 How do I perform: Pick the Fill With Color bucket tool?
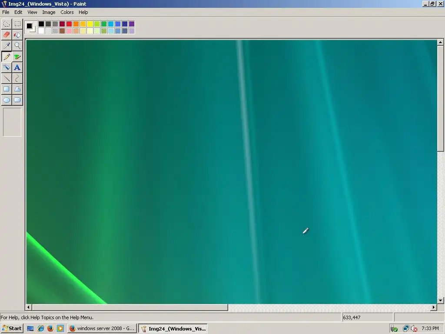click(17, 35)
